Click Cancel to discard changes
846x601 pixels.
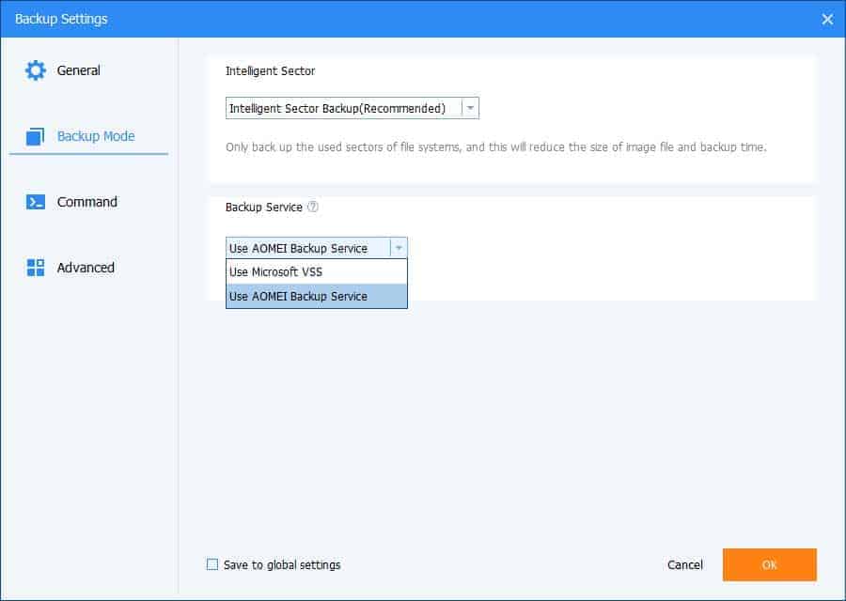pos(684,564)
